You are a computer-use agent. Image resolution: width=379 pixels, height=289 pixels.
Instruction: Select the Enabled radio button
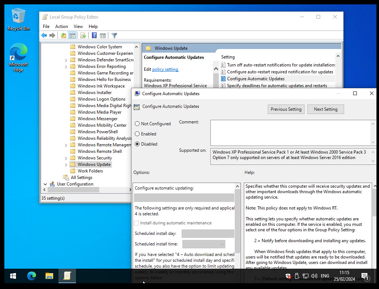pos(137,134)
